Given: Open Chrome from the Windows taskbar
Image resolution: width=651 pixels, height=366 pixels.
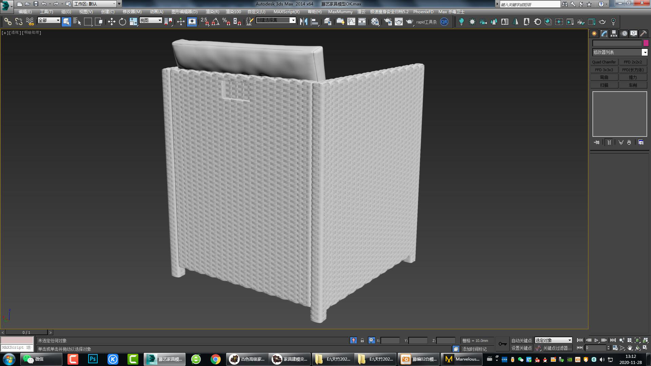Looking at the screenshot, I should pos(215,359).
